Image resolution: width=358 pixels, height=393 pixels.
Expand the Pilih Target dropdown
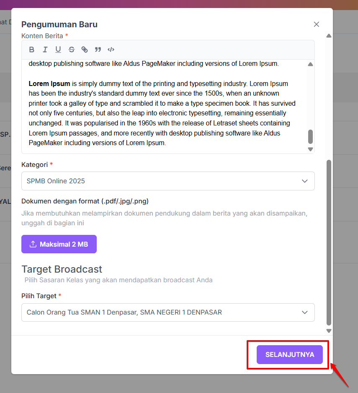coord(168,312)
